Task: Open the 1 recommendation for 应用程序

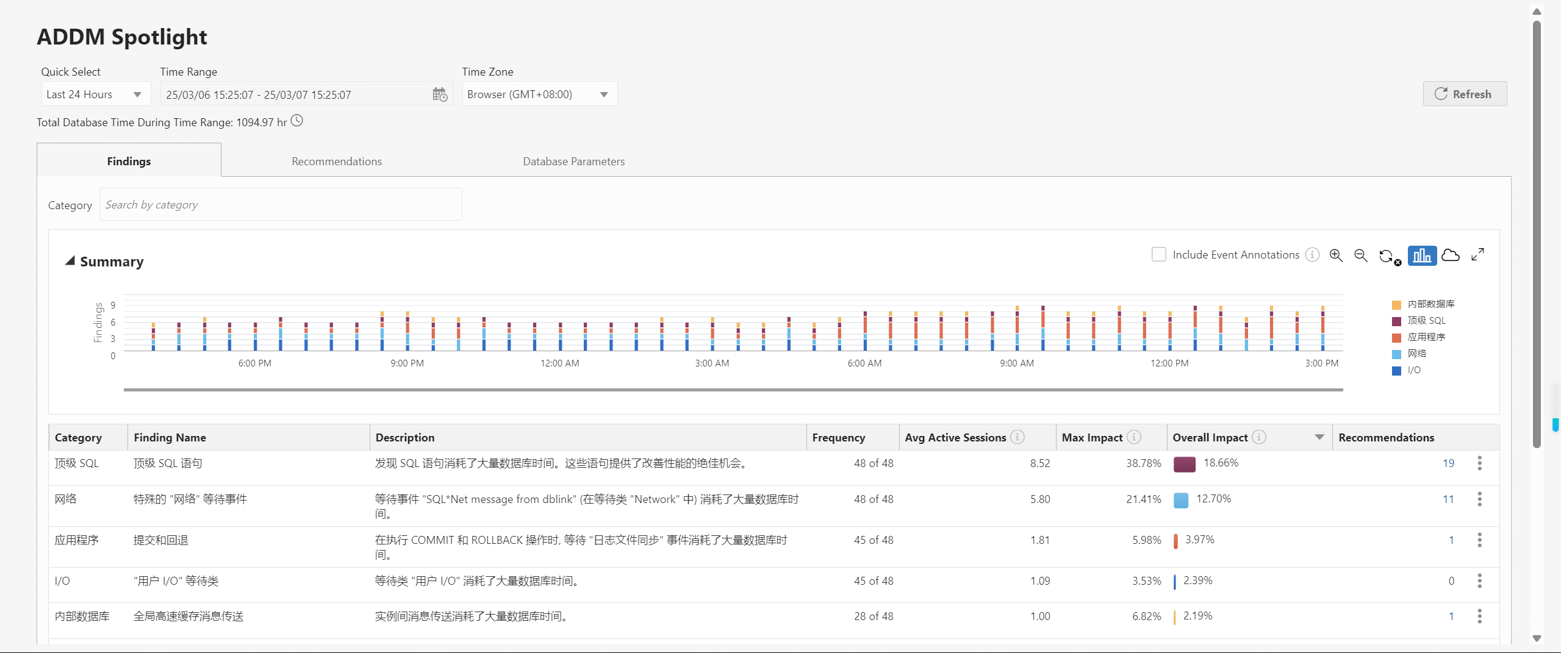Action: [1451, 540]
